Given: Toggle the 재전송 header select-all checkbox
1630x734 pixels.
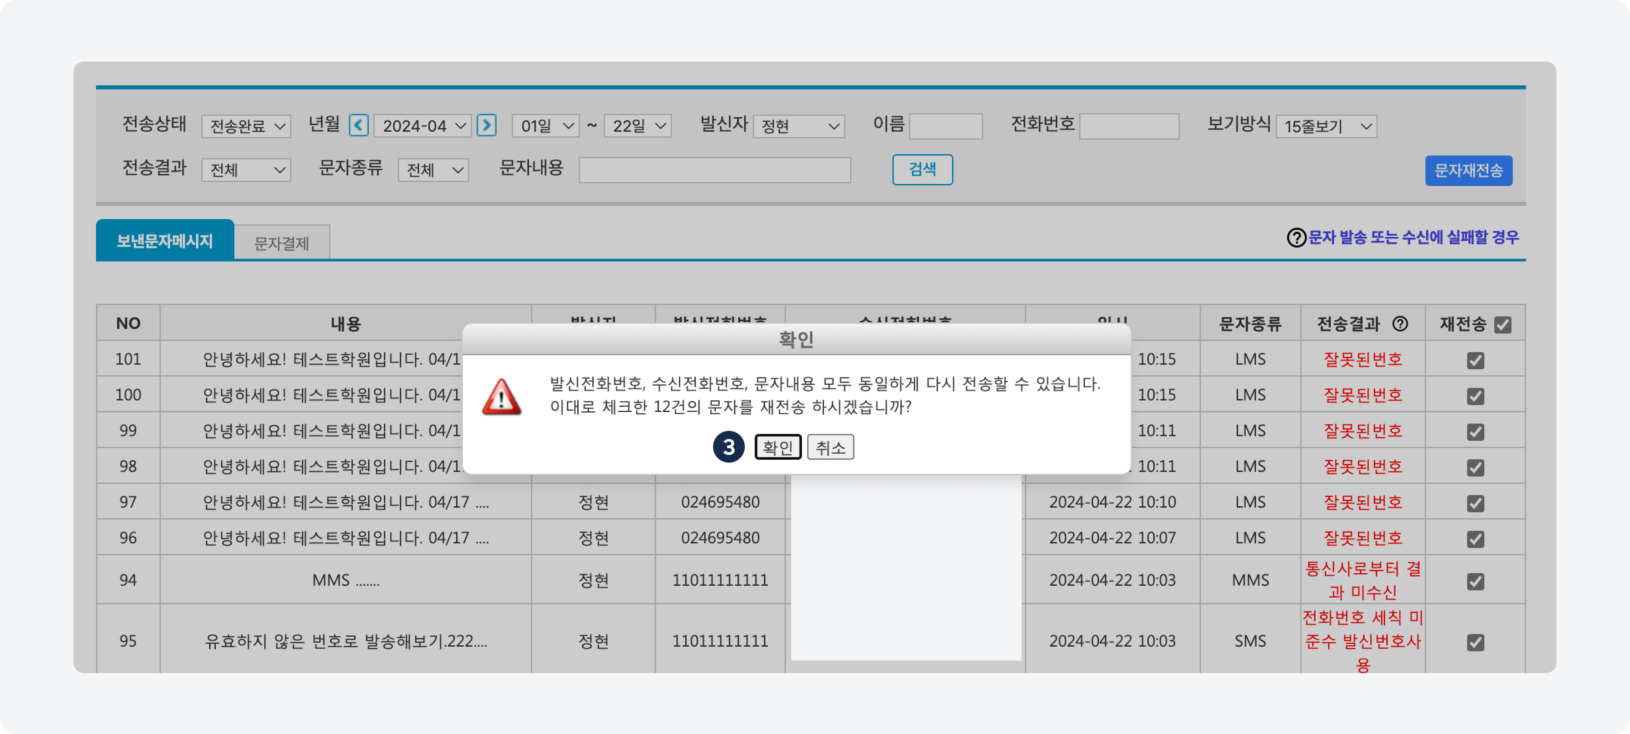Looking at the screenshot, I should point(1502,325).
